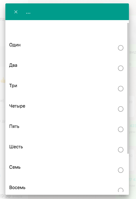This screenshot has width=136, height=199.
Task: Click the Пять option label
Action: pyautogui.click(x=14, y=127)
